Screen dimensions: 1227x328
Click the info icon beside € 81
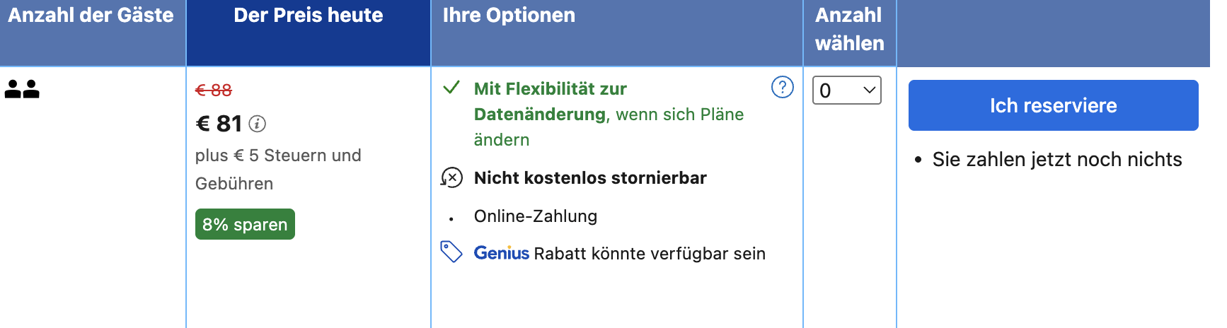258,124
